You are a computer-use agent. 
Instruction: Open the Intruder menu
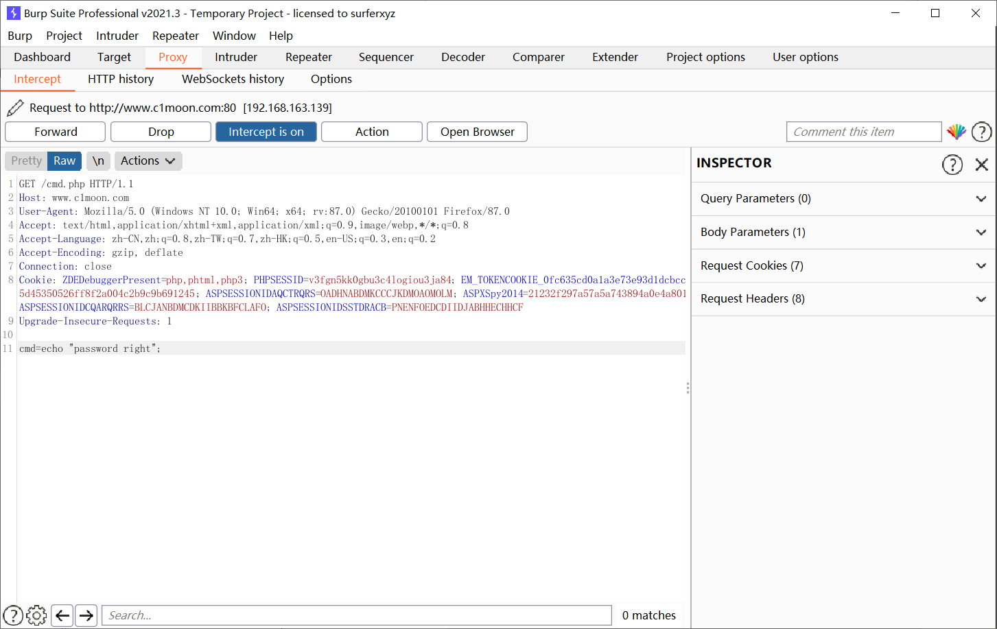click(117, 36)
